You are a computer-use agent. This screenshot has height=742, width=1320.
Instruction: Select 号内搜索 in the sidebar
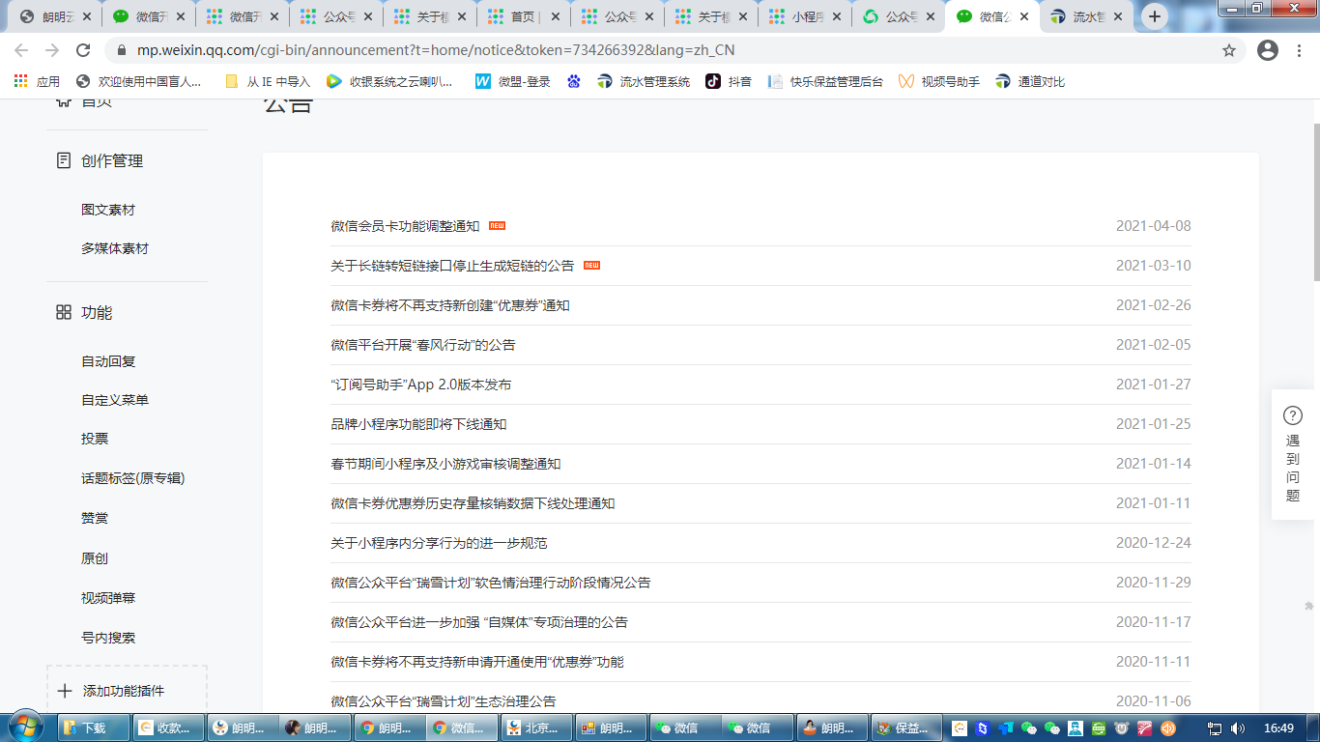(108, 638)
